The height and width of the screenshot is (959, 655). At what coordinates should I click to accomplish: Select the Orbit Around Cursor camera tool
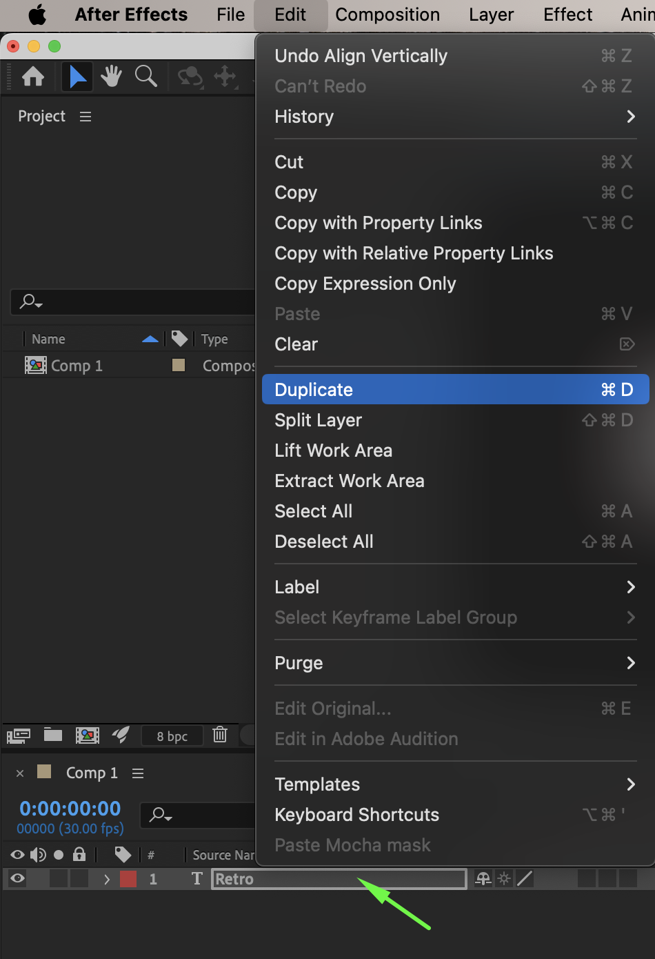click(190, 77)
